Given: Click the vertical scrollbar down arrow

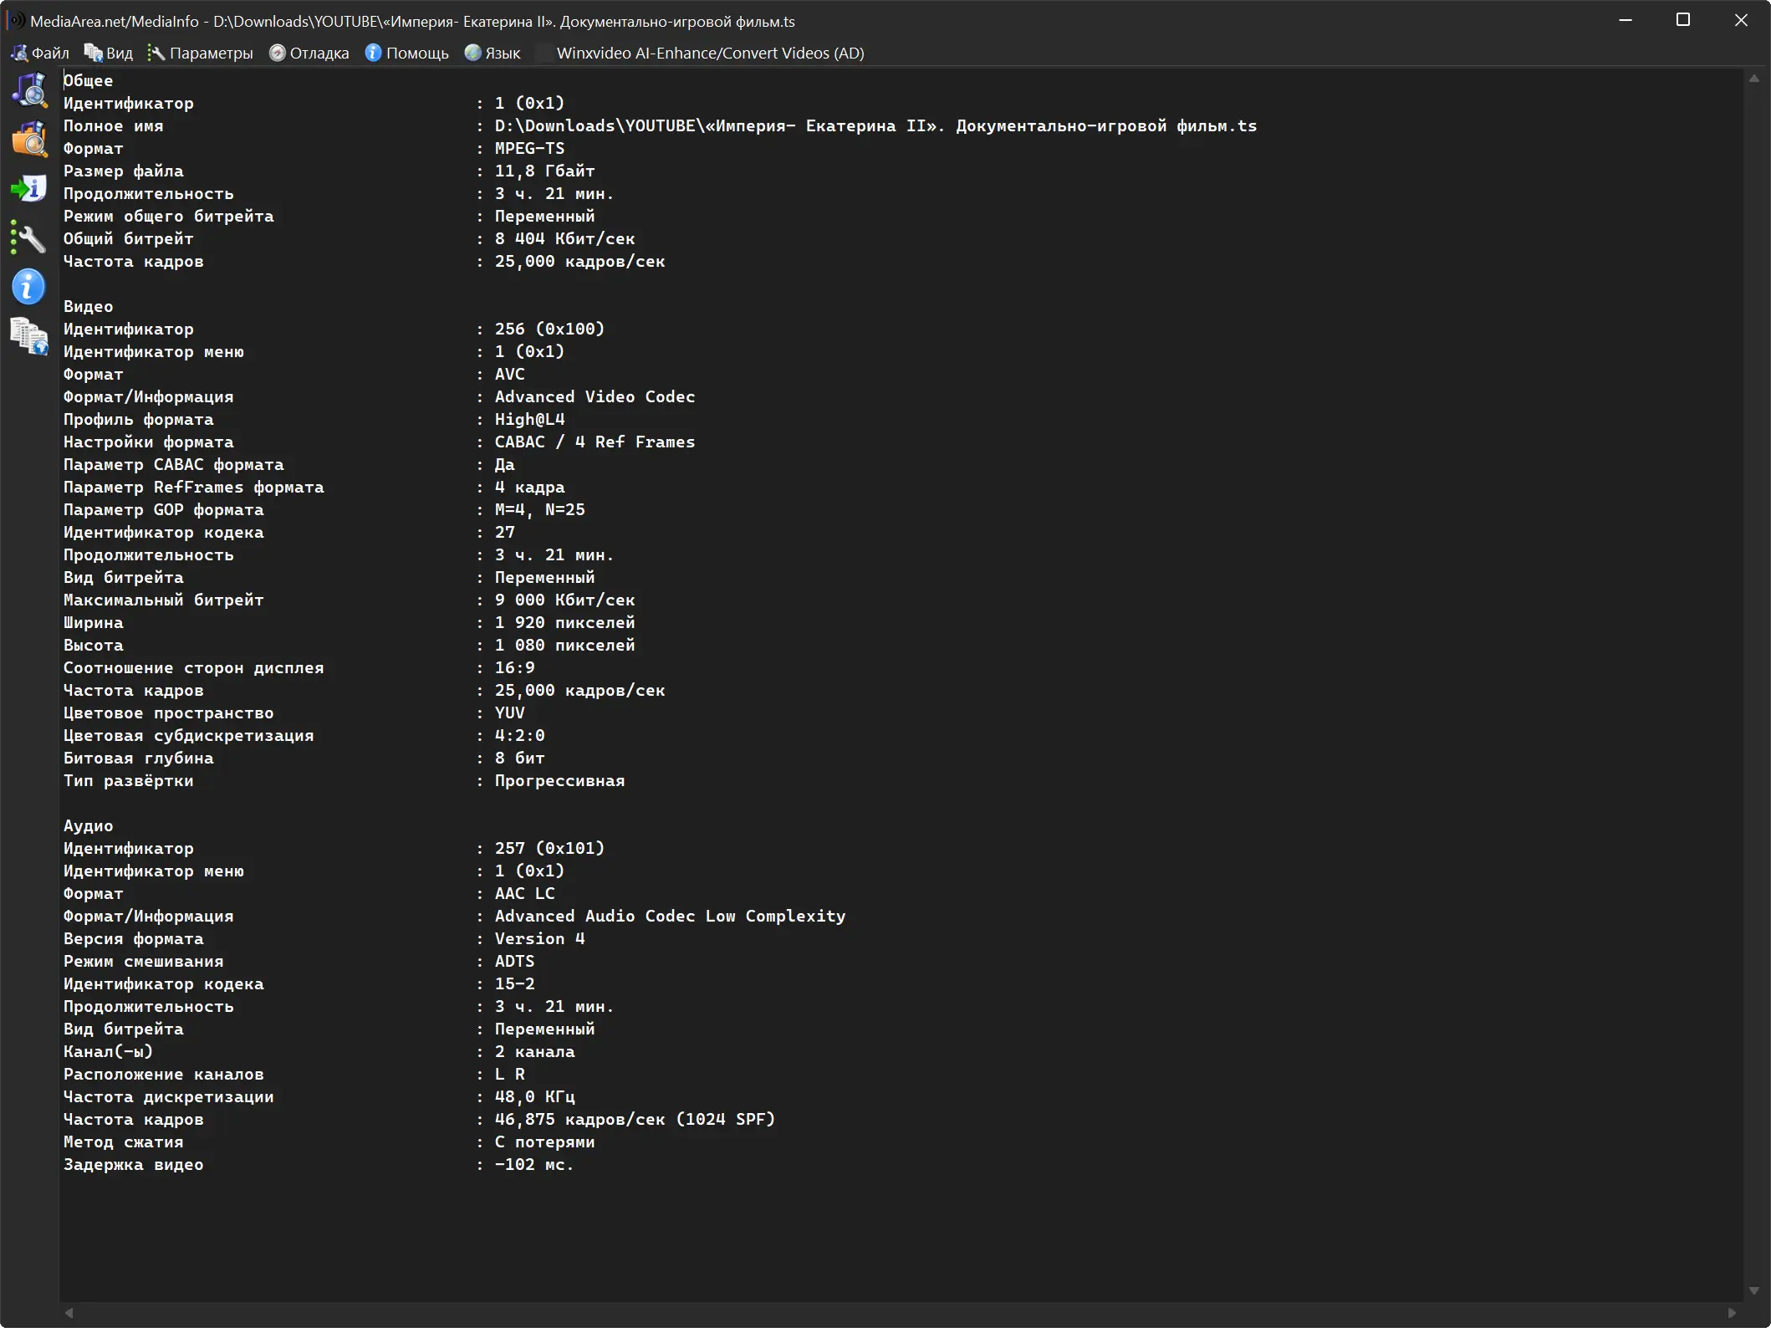Looking at the screenshot, I should tap(1754, 1291).
